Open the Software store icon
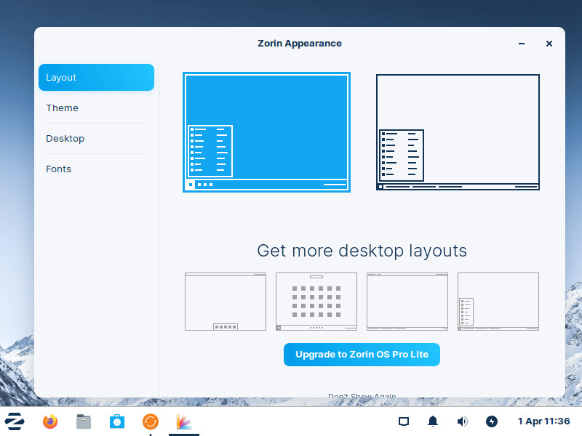The image size is (582, 436). point(117,421)
